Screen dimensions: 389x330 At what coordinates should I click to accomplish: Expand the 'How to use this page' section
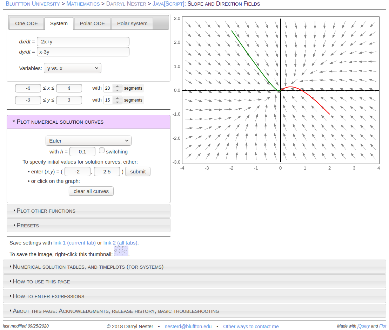[42, 281]
